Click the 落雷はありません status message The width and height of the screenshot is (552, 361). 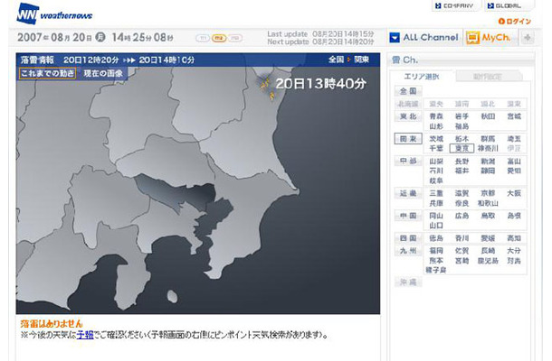pyautogui.click(x=52, y=323)
